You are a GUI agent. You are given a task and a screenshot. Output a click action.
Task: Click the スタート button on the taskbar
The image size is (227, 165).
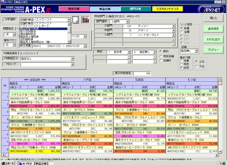tap(7, 163)
